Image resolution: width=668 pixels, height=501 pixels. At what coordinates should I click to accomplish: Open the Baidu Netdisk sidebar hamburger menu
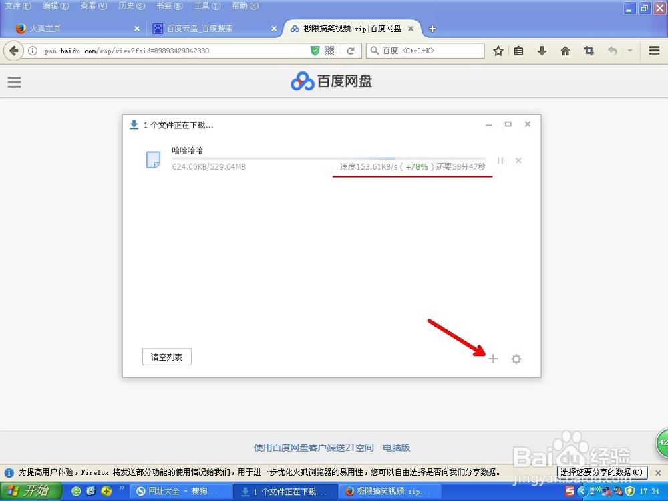pyautogui.click(x=14, y=82)
